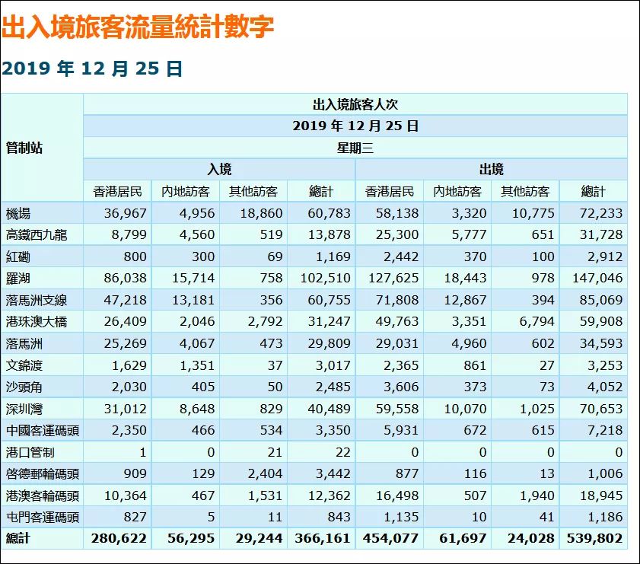The image size is (640, 564).
Task: Click the 星期三 header cell
Action: [355, 148]
